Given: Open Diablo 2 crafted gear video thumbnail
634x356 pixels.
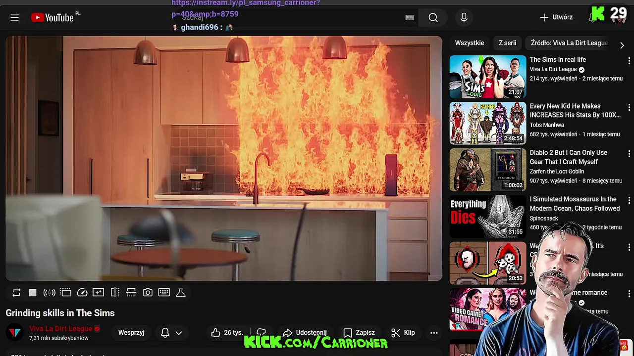Looking at the screenshot, I should (x=488, y=170).
